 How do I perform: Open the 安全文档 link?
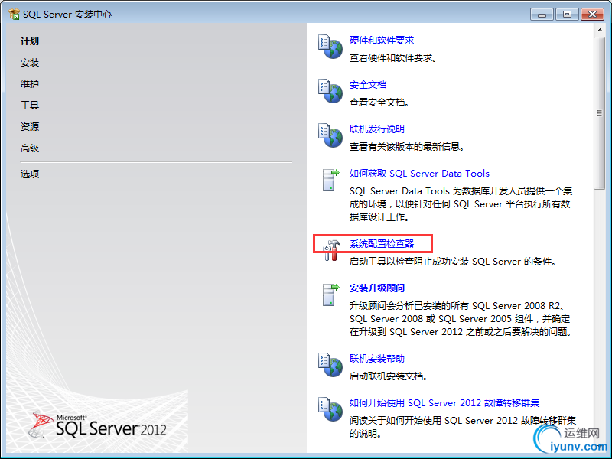pyautogui.click(x=368, y=85)
